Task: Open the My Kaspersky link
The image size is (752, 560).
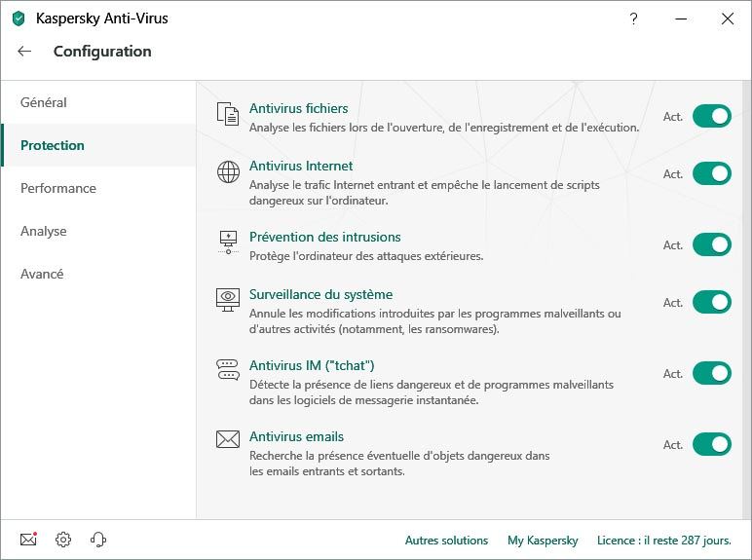Action: (x=543, y=541)
